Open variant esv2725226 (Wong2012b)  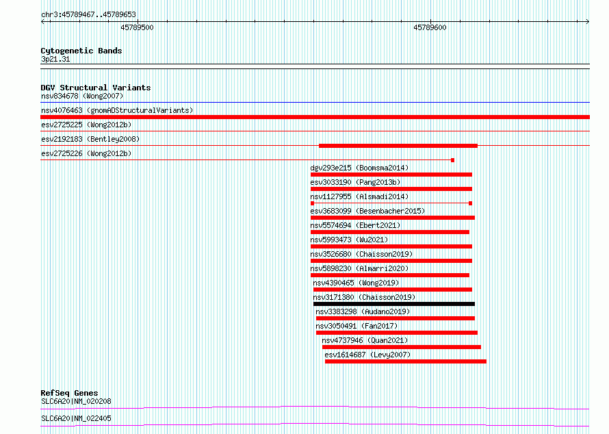(x=86, y=153)
